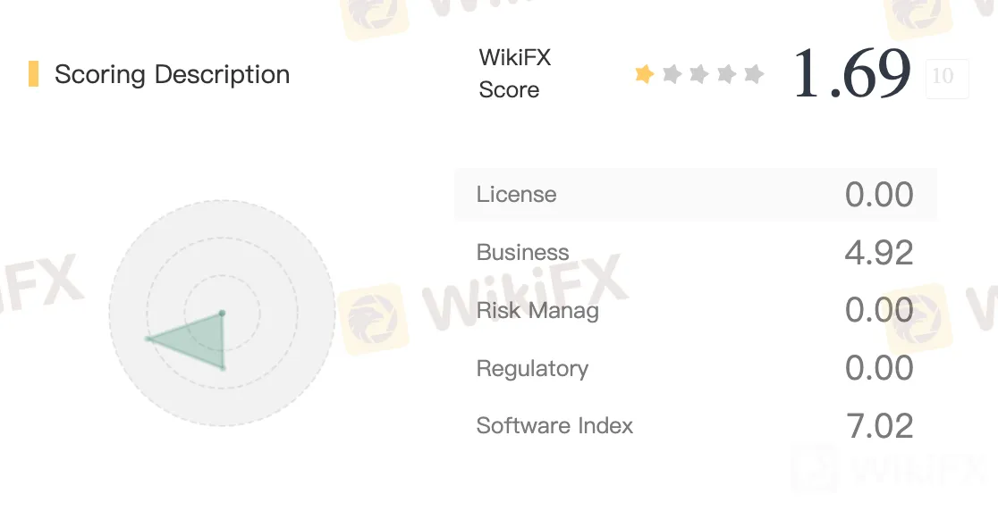998x511 pixels.
Task: Click the fourth gray rating star
Action: [726, 74]
